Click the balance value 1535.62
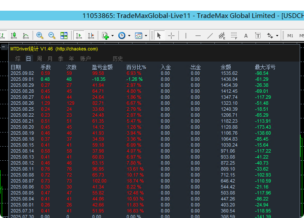 tap(229, 73)
